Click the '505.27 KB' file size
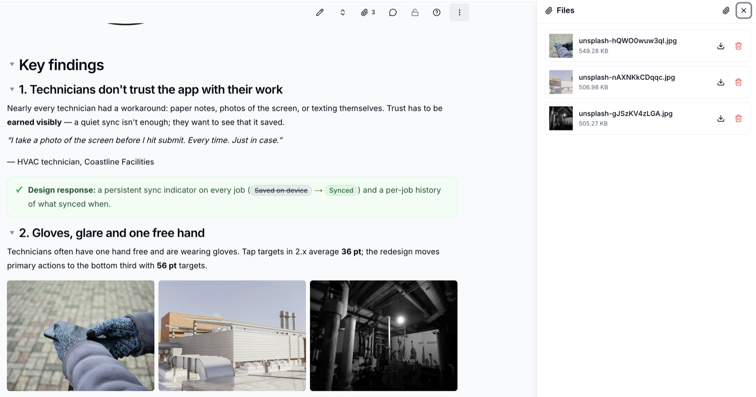756x397 pixels. point(593,124)
